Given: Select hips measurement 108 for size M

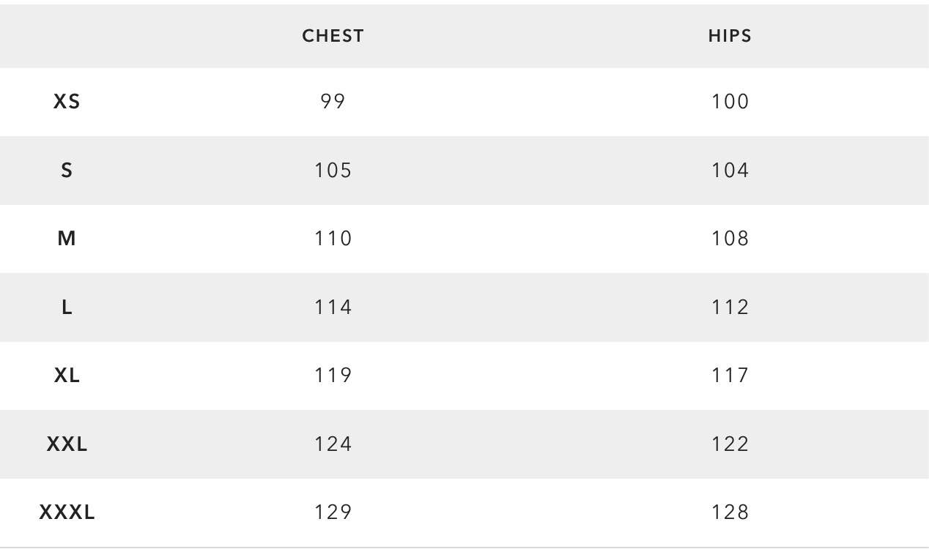Looking at the screenshot, I should click(x=730, y=239).
